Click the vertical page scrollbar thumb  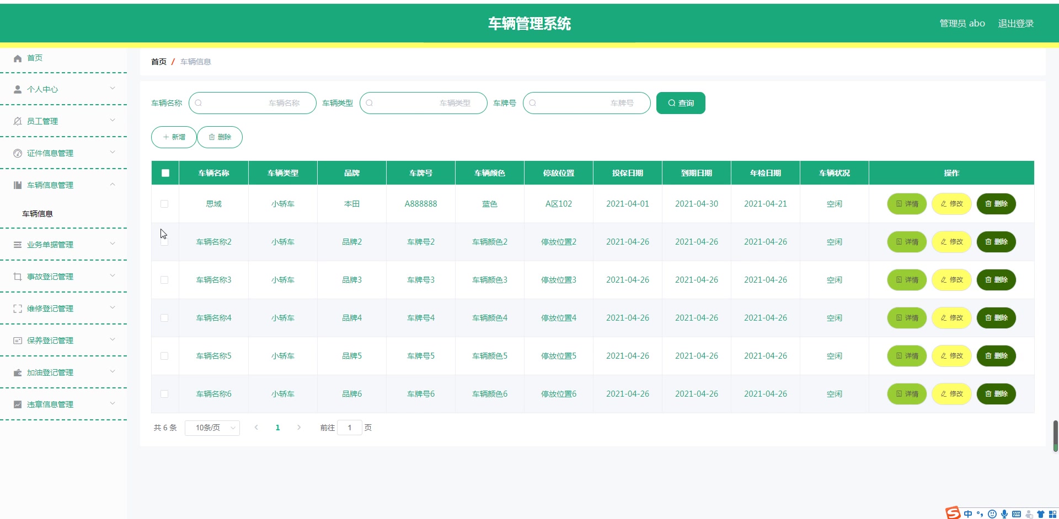click(1056, 436)
